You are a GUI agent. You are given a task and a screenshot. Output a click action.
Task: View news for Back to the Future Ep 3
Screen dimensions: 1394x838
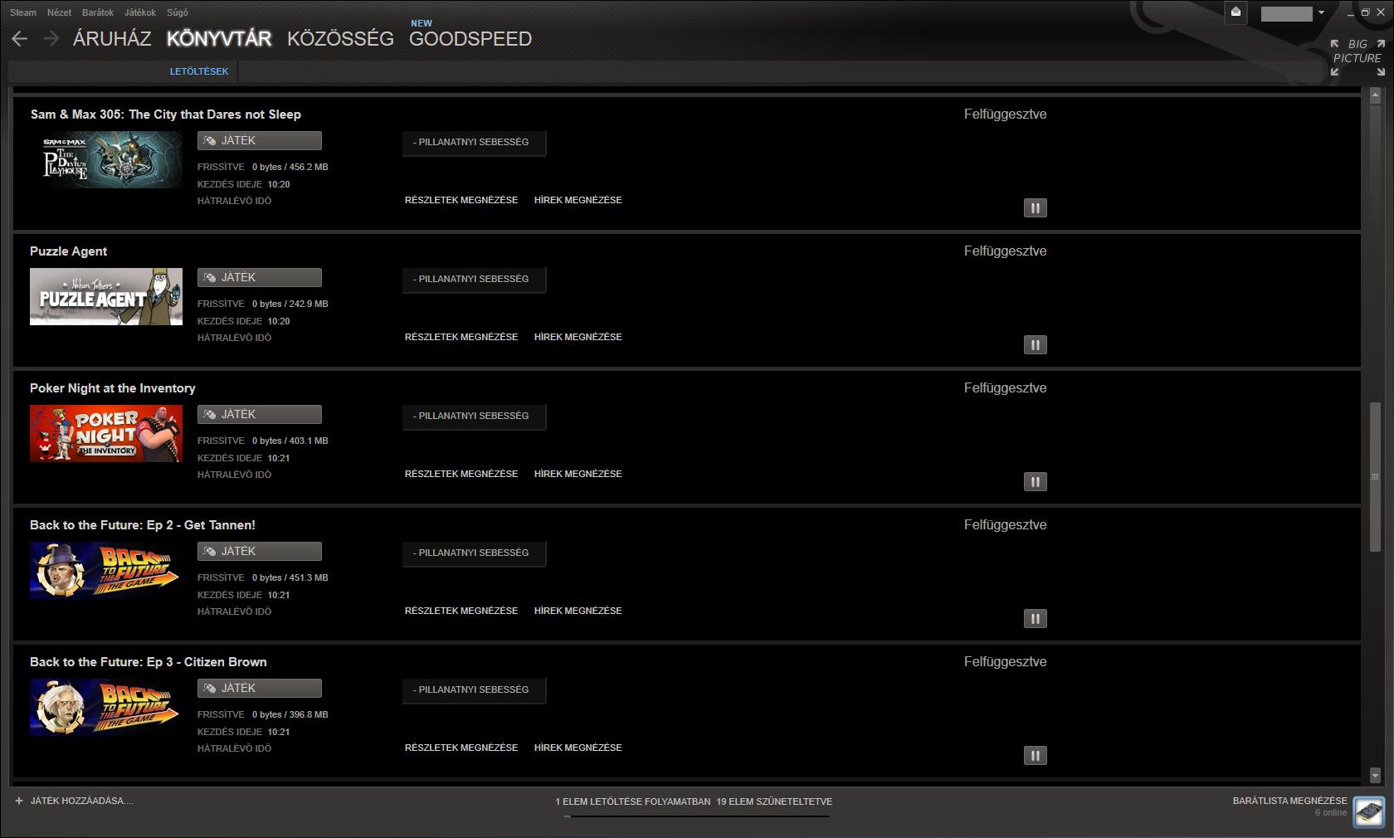578,748
